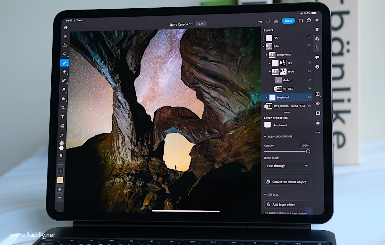This screenshot has height=245, width=385.
Task: Hide the FPO layer
Action: (x=309, y=37)
